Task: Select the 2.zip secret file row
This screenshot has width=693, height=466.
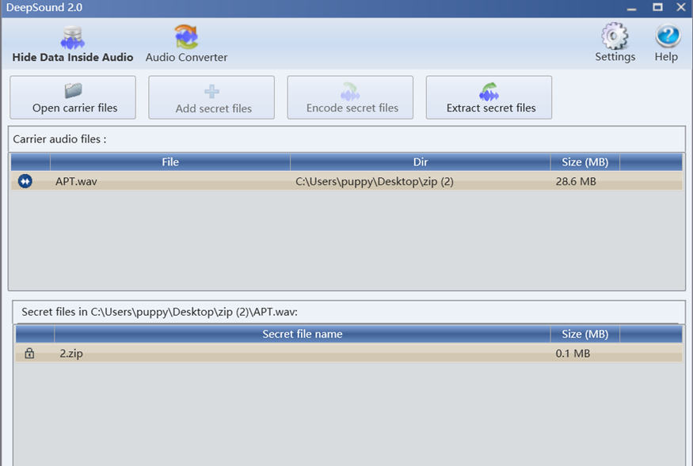Action: [x=238, y=354]
